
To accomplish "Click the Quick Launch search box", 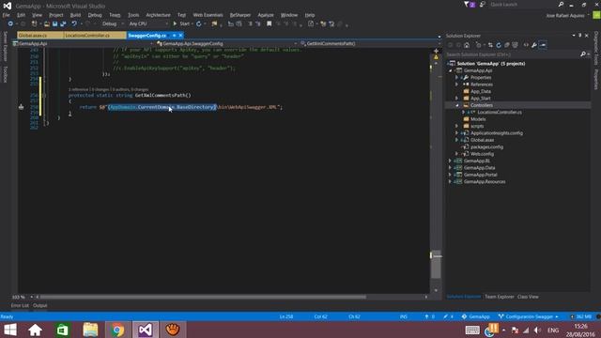I will coord(523,5).
